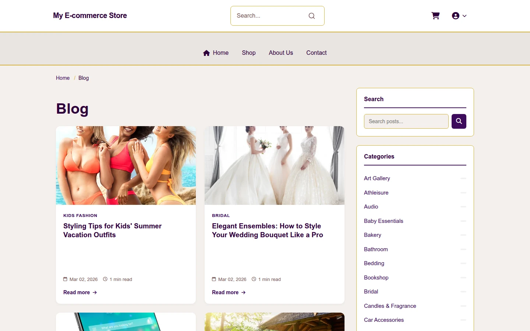Open the About Us menu item
The image size is (530, 331).
point(281,53)
